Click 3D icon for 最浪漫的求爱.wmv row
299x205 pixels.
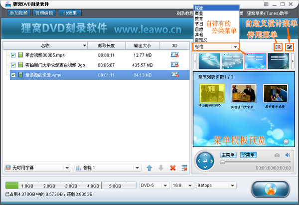[x=174, y=75]
